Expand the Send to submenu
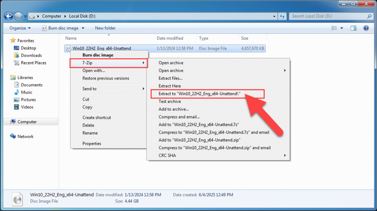Viewport: 377px width, 211px height. 109,89
